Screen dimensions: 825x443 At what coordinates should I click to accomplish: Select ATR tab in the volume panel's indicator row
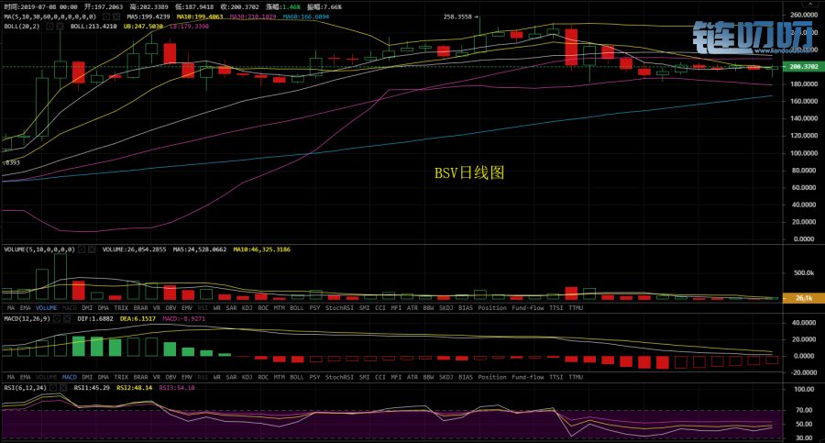click(412, 308)
